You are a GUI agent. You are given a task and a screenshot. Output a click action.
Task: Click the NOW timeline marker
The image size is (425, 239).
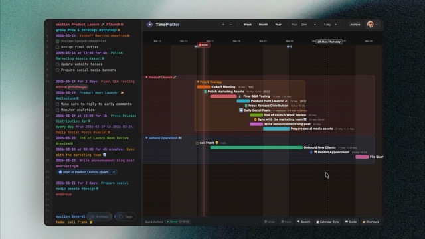tap(204, 45)
